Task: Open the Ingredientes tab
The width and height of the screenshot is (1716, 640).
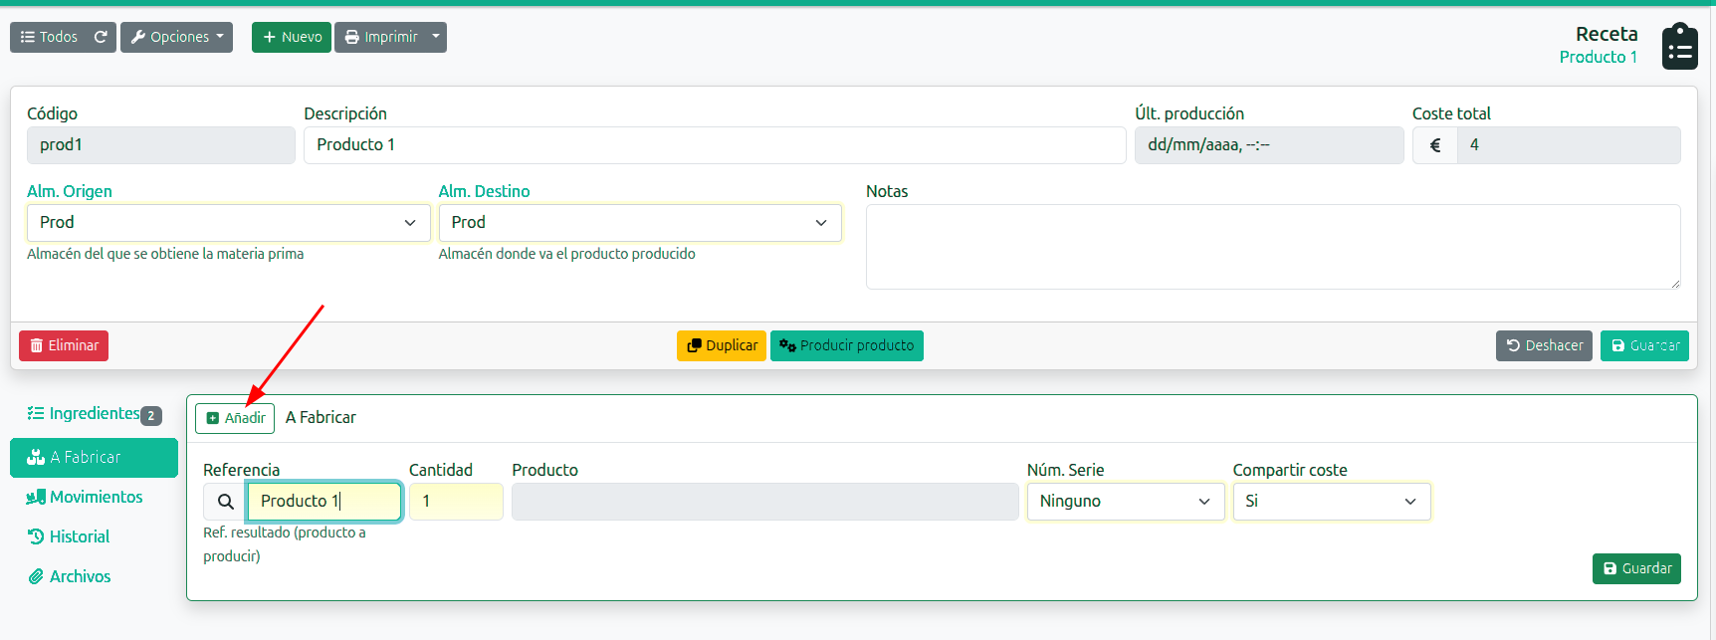Action: pos(94,414)
